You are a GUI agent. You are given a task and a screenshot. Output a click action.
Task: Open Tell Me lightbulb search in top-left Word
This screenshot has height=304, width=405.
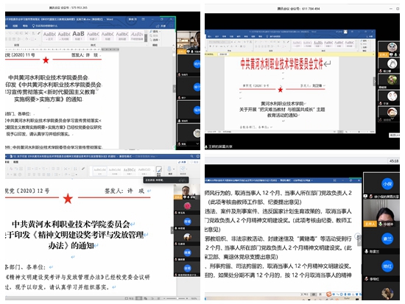[x=33, y=26]
